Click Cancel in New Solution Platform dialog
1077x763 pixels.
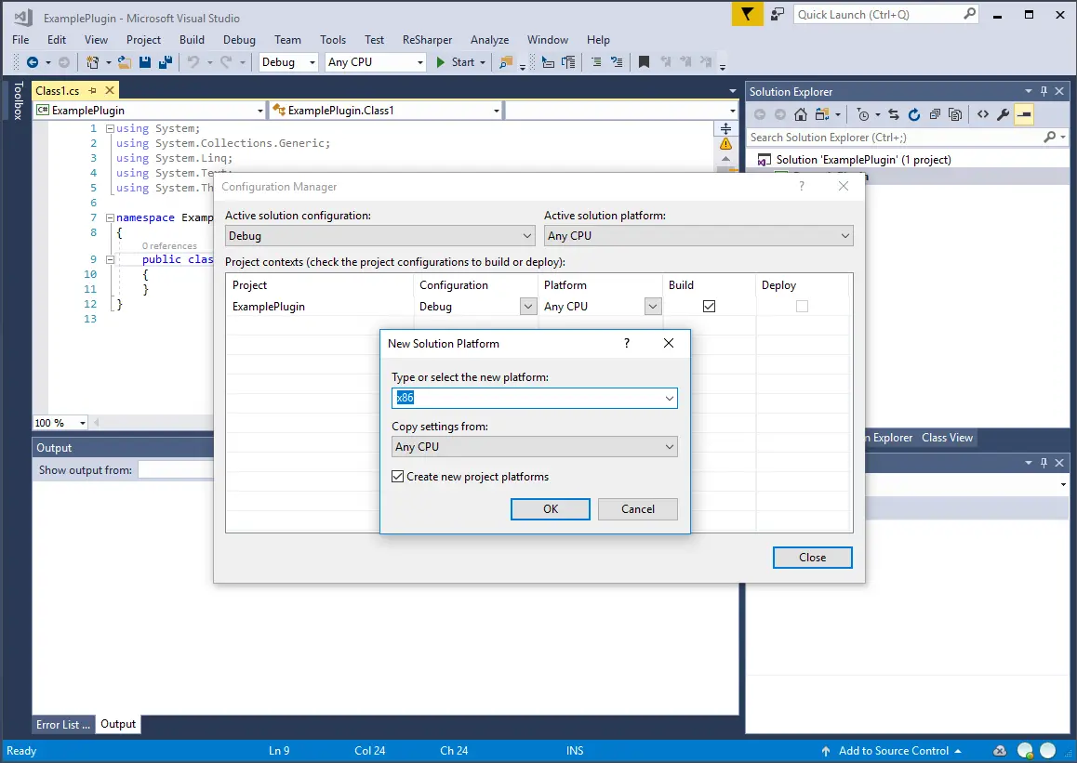(x=638, y=509)
